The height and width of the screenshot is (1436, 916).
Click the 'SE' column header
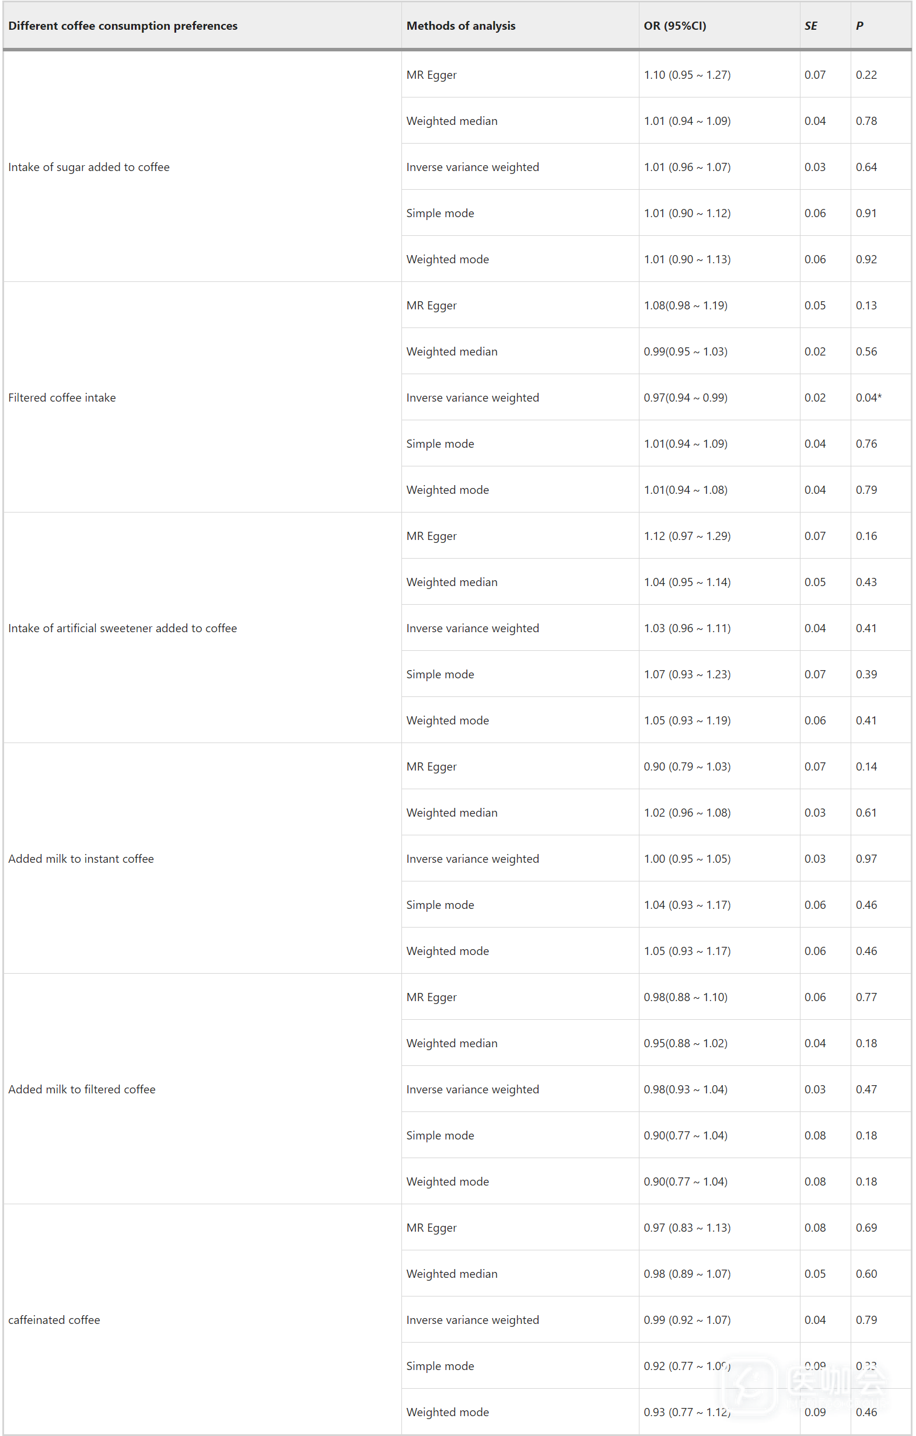(810, 26)
